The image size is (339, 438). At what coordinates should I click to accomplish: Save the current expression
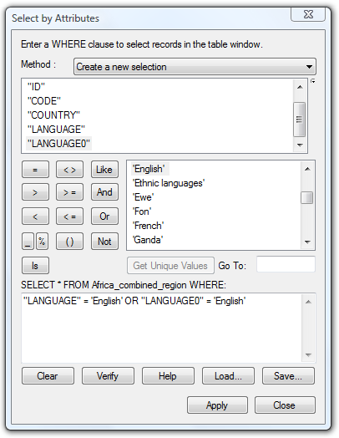288,376
